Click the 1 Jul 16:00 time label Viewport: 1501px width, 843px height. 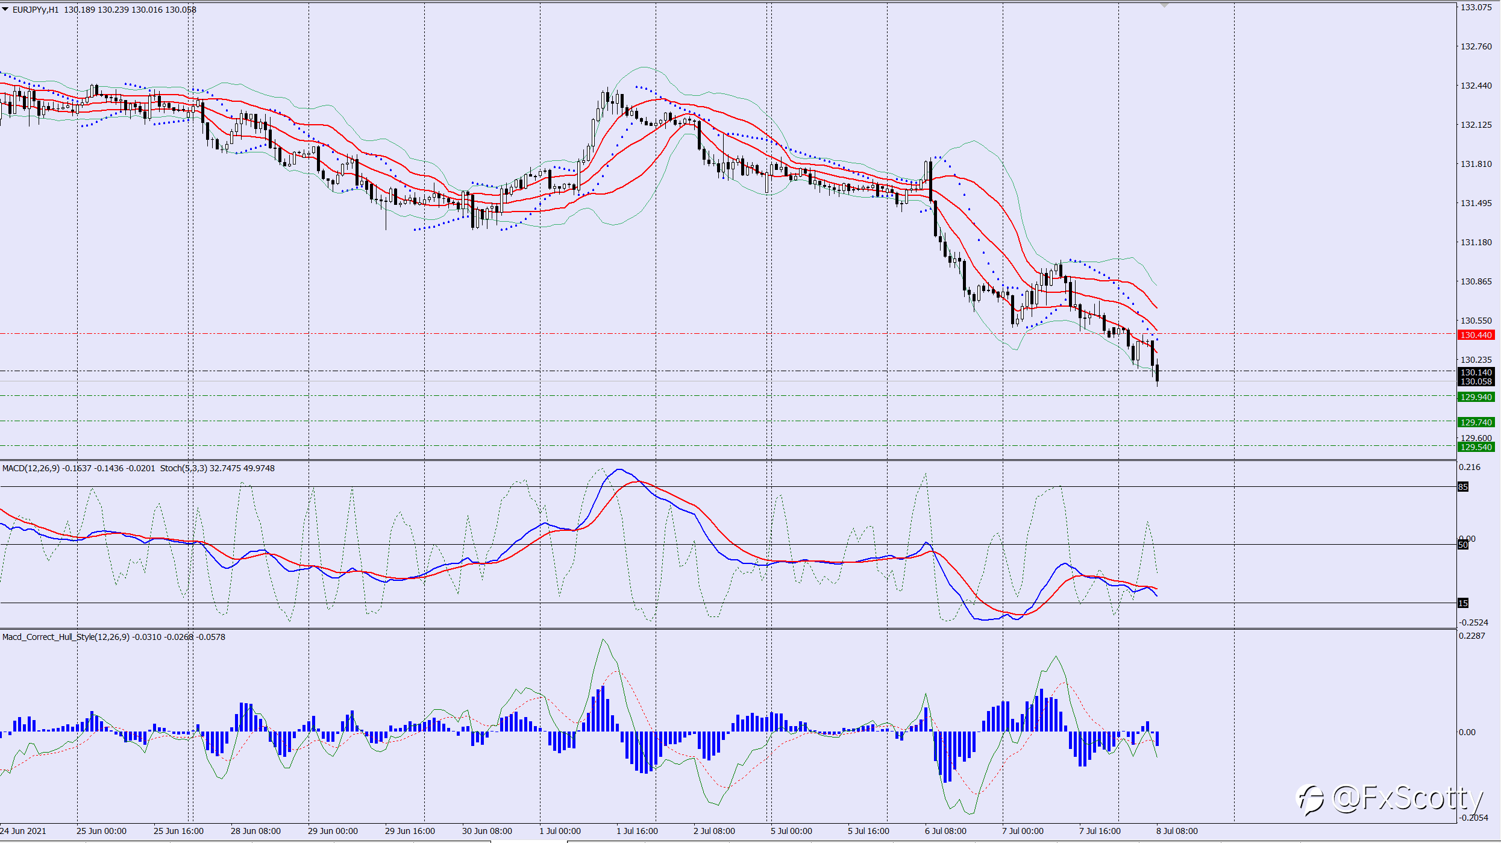(637, 831)
